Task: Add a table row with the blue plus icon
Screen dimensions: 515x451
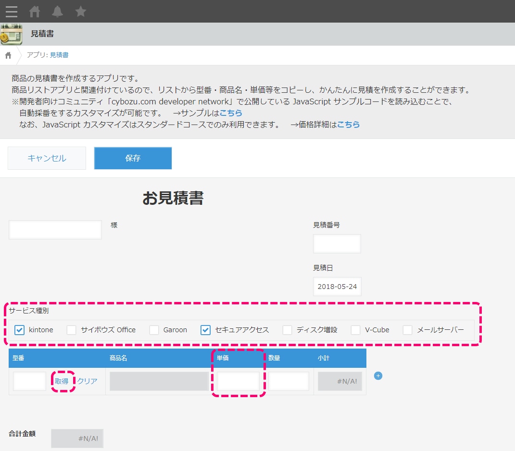Action: coord(378,376)
